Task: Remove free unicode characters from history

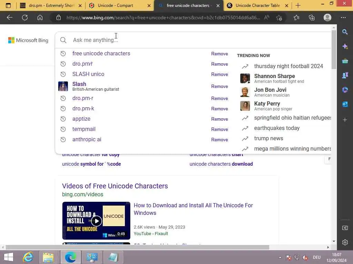Action: click(x=219, y=54)
